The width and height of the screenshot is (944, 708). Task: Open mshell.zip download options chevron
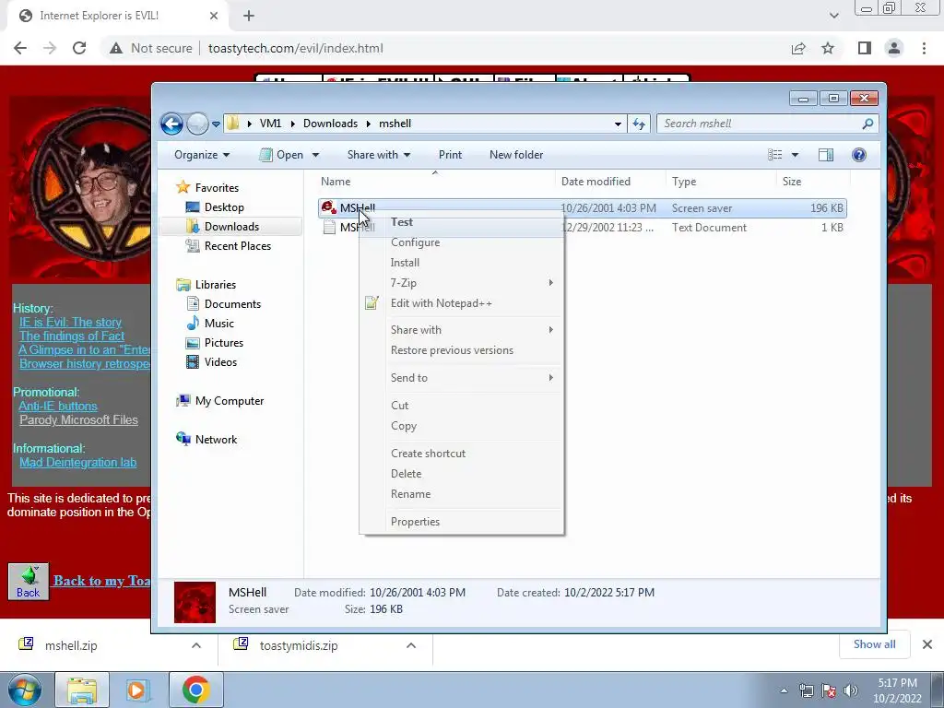coord(196,645)
